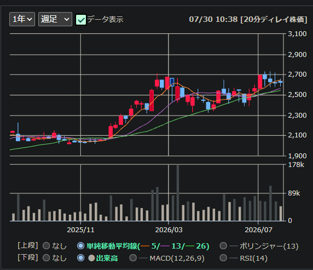Uncheck the データ表示 checkbox
The height and width of the screenshot is (270, 313).
click(81, 20)
